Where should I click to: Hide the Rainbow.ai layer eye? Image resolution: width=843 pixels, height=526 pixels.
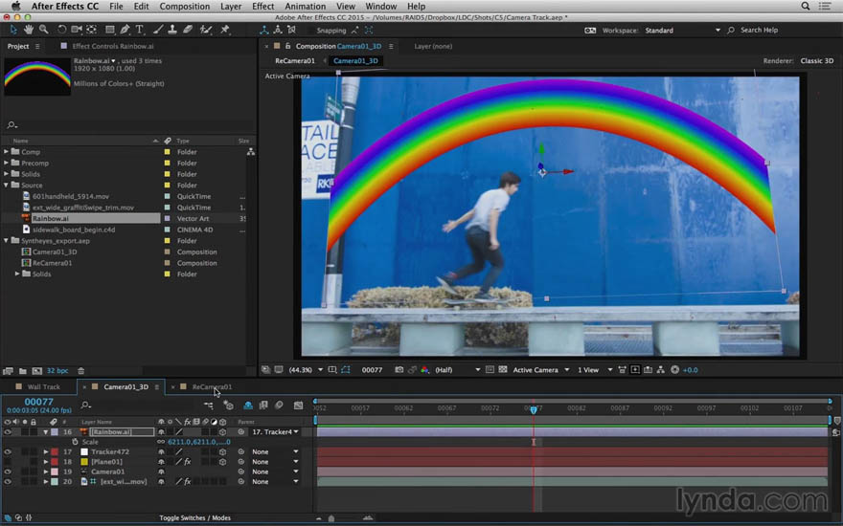pyautogui.click(x=8, y=432)
